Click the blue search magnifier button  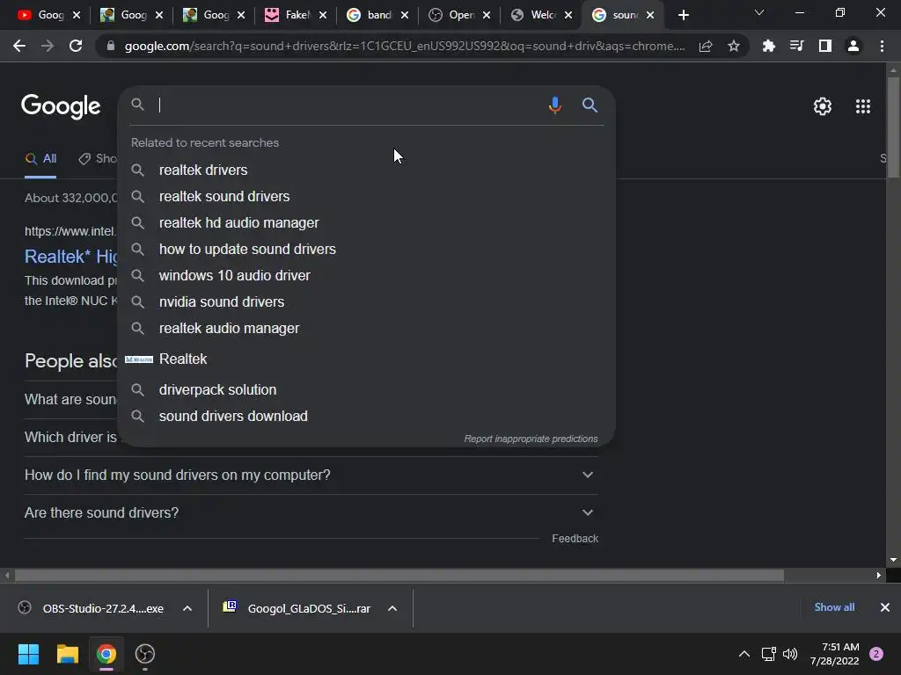(x=590, y=105)
